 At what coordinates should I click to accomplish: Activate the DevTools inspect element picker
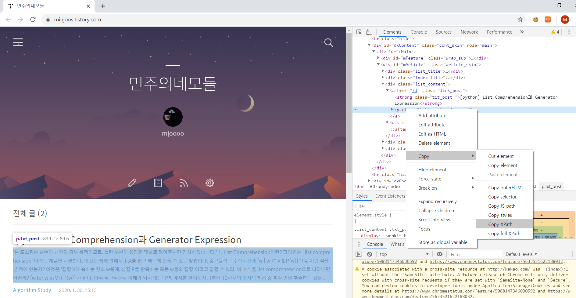tap(359, 32)
